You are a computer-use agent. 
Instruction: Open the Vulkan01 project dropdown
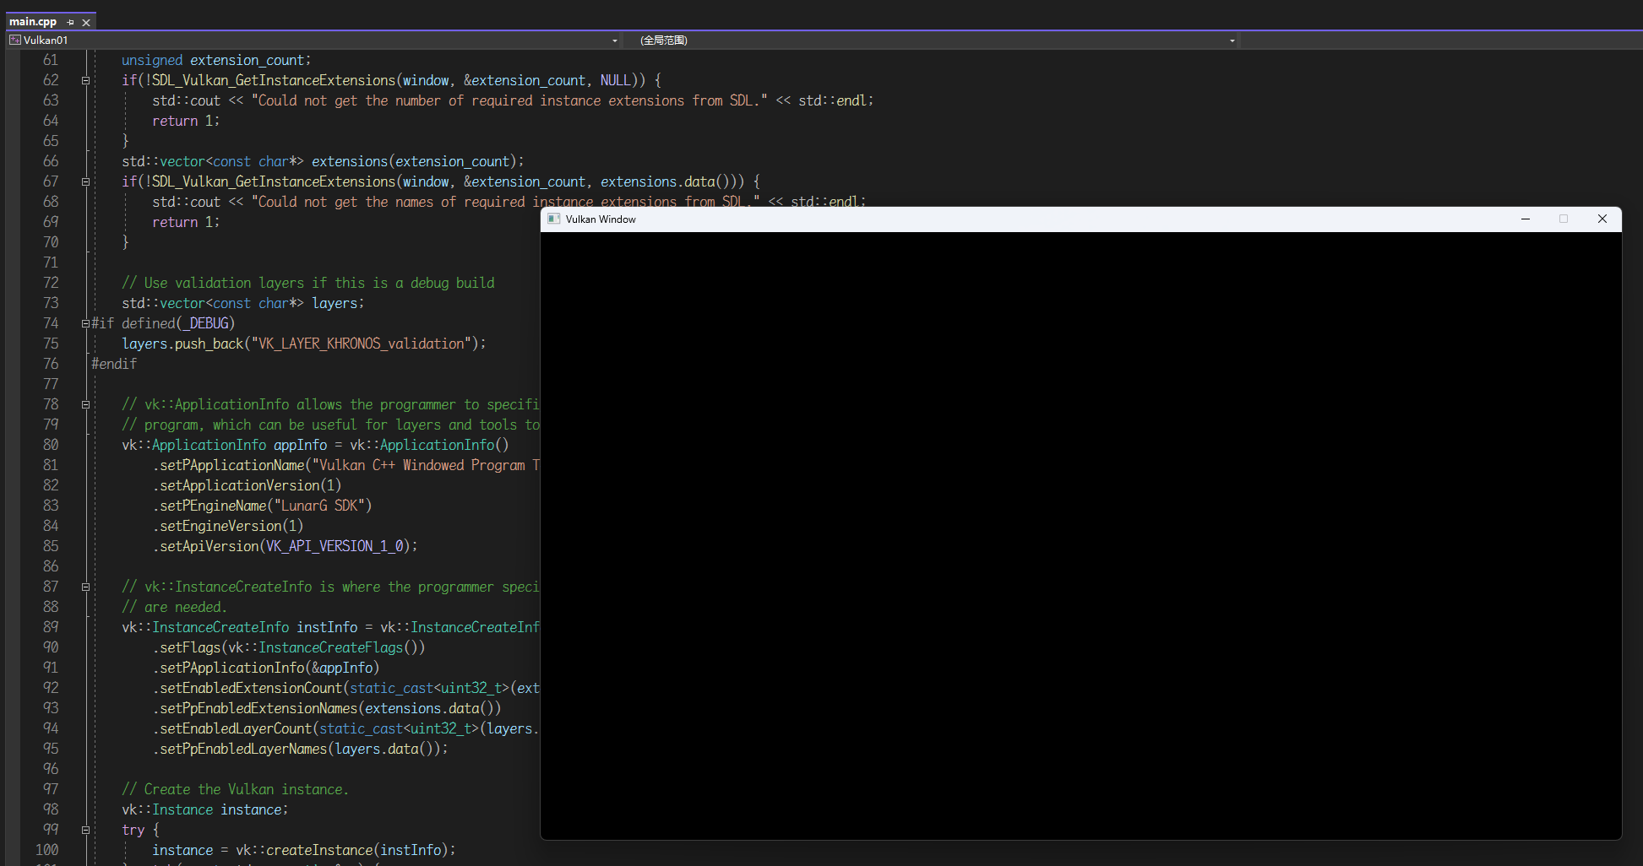click(615, 41)
